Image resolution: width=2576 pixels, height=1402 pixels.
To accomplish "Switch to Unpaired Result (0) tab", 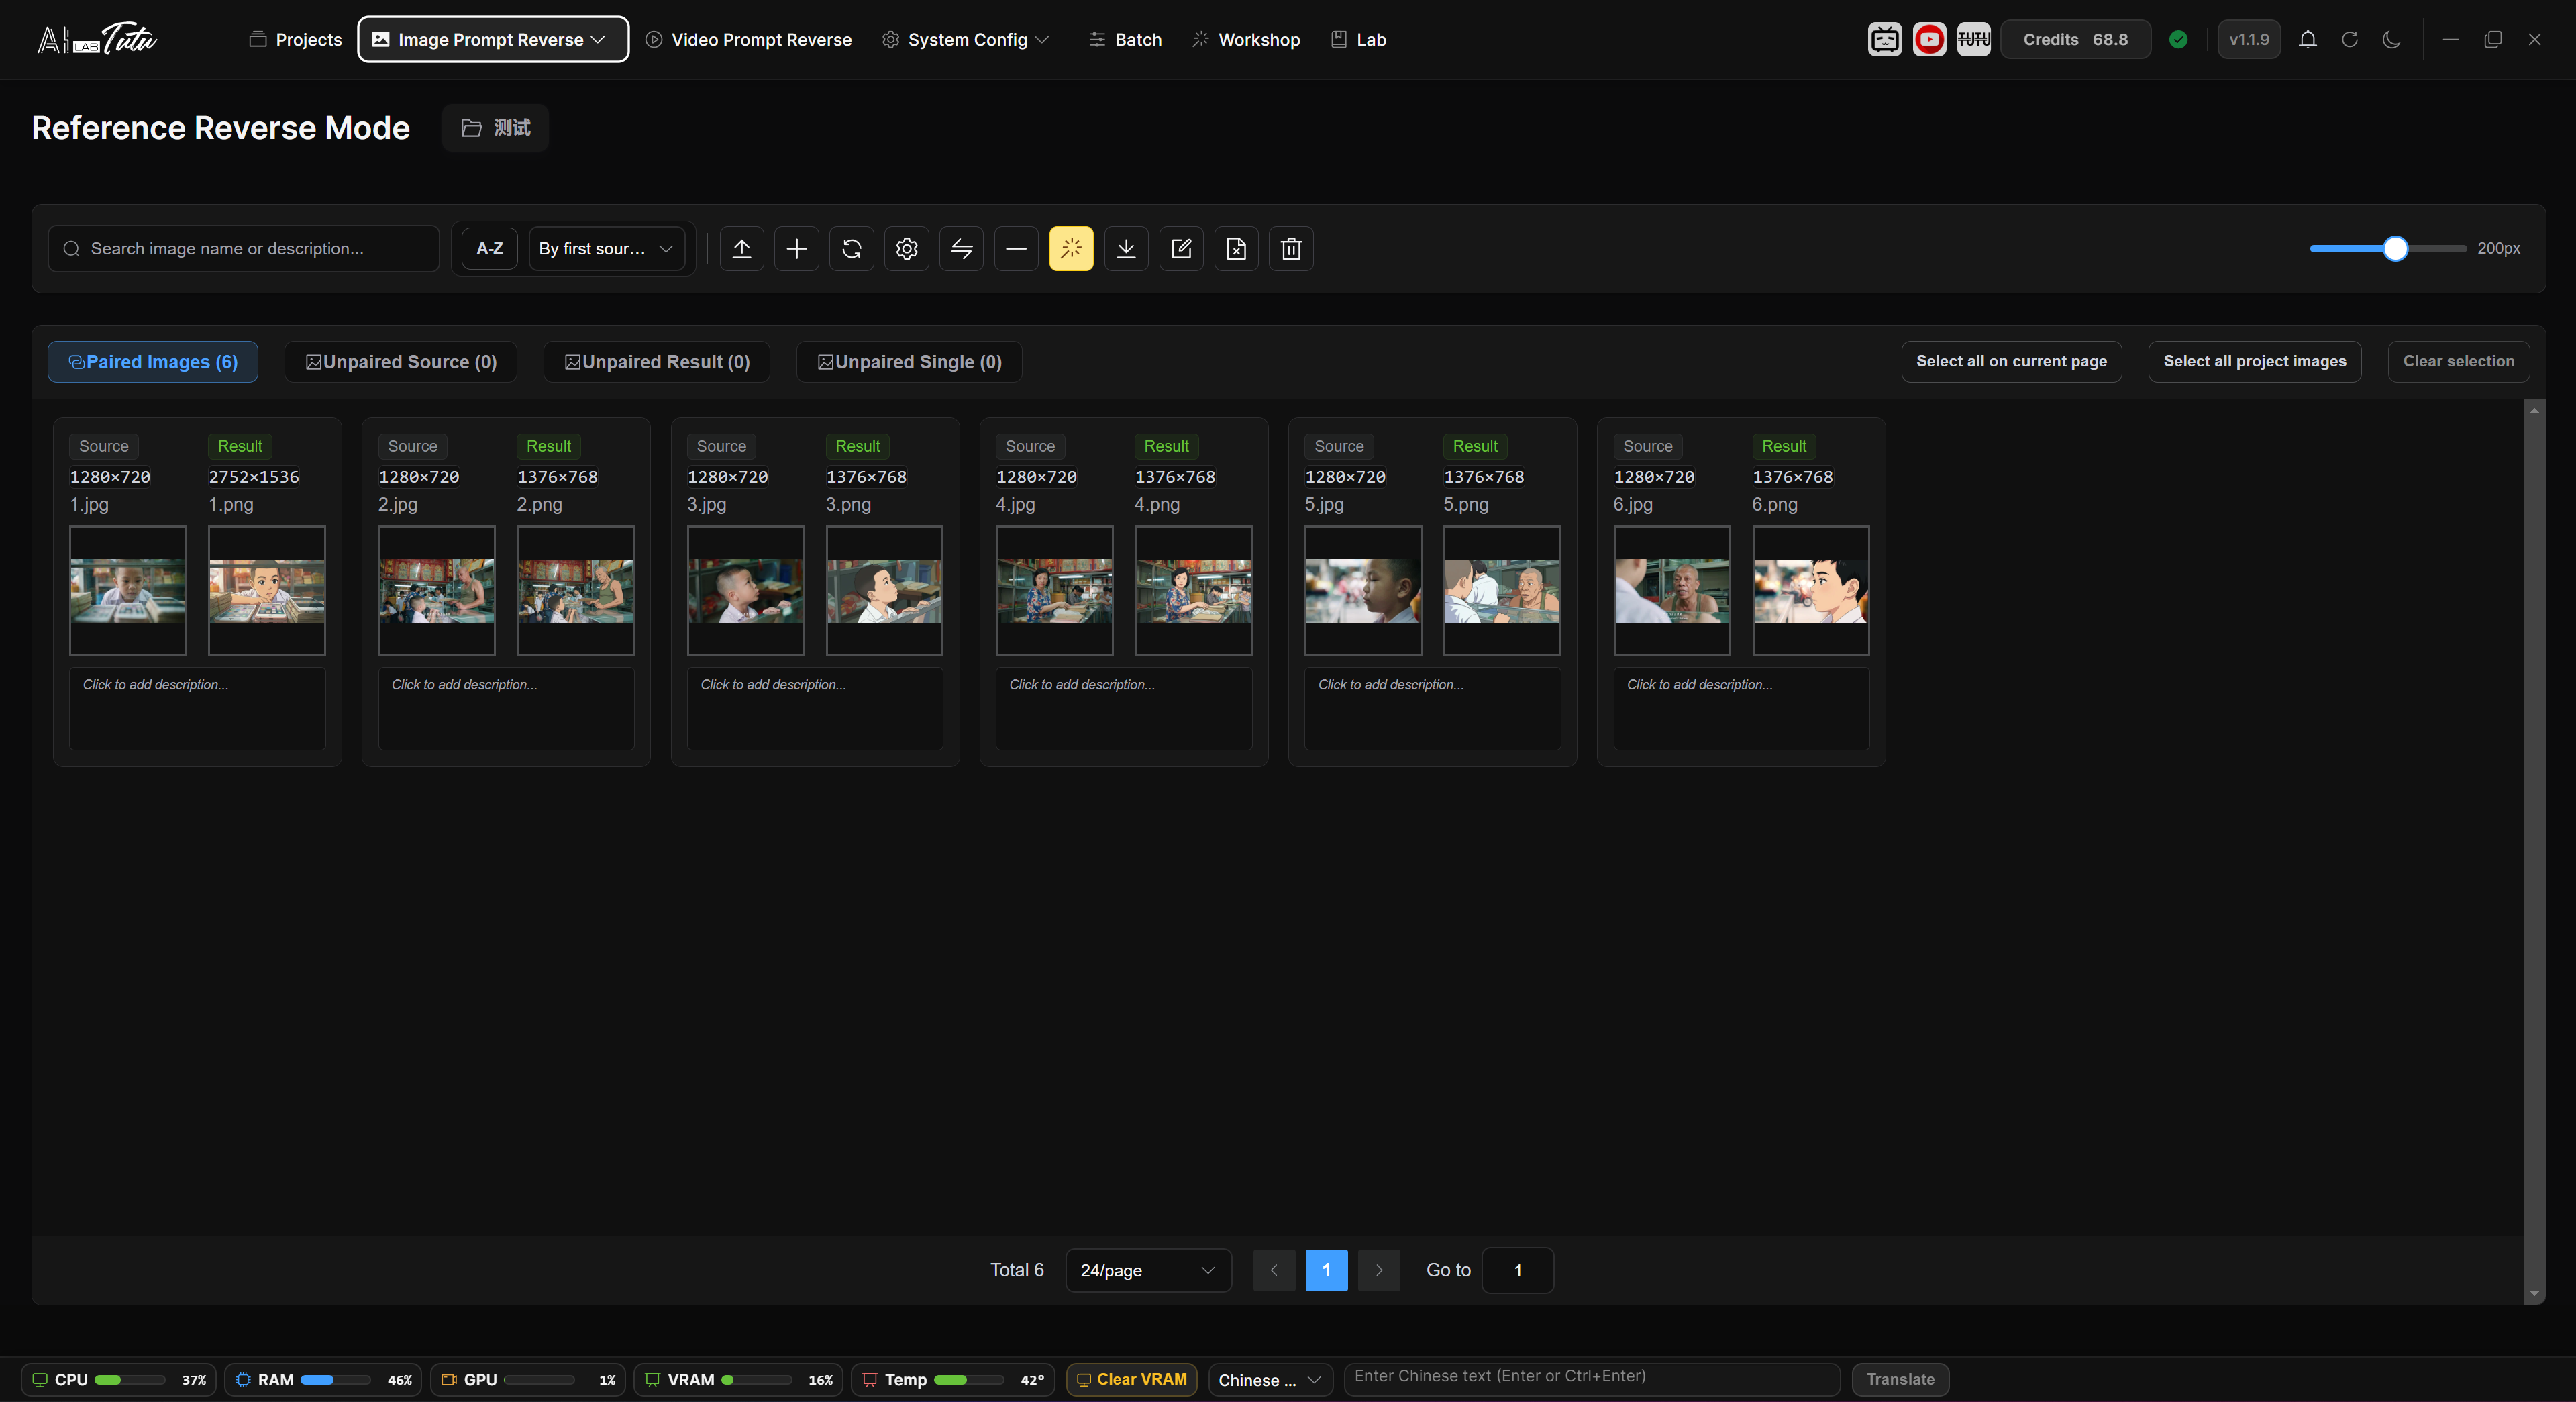I will [x=657, y=362].
